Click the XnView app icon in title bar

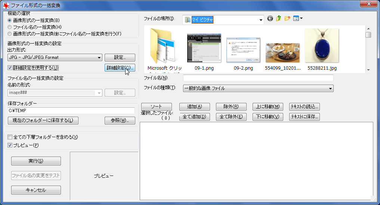click(6, 5)
